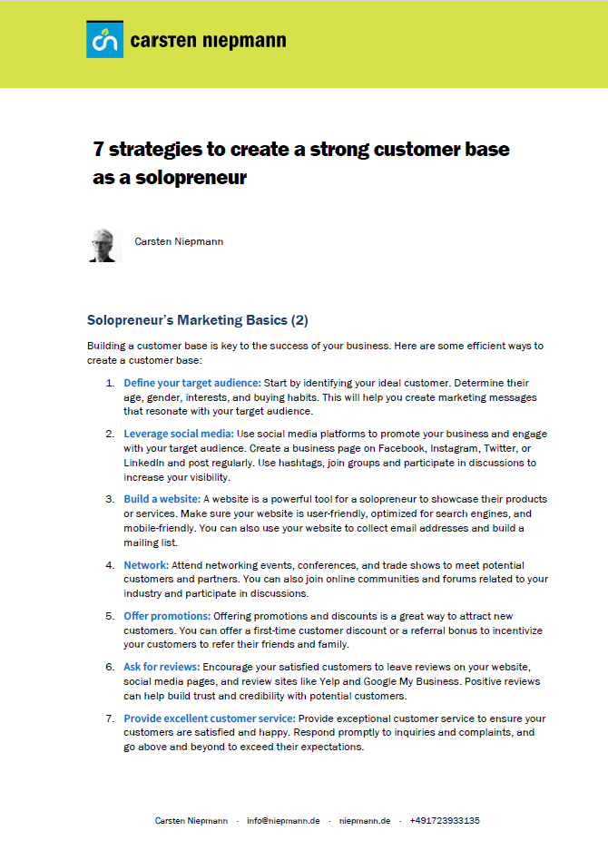Click the Network list heading
The image size is (608, 860).
146,565
